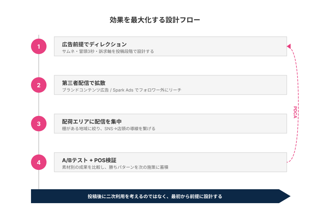The height and width of the screenshot is (224, 310).
Task: Click the heading 第三者配信で拡散
Action: click(84, 83)
